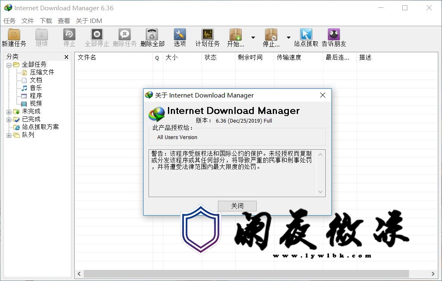The image size is (442, 281).
Task: Click the 删除全部 trash bin icon
Action: [152, 35]
